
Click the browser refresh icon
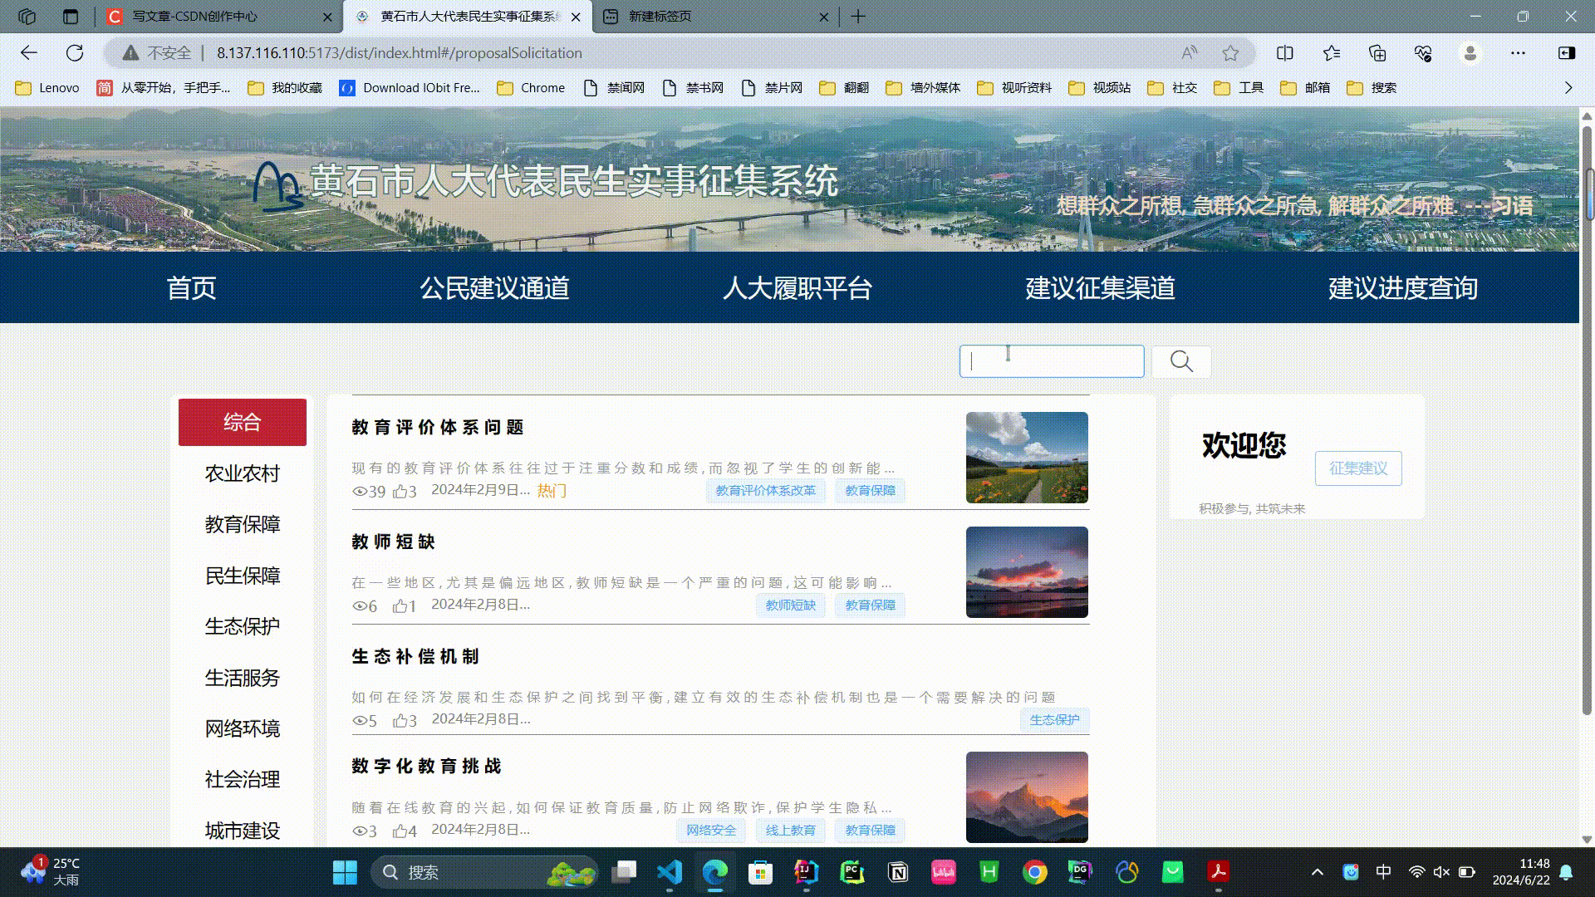click(x=75, y=53)
